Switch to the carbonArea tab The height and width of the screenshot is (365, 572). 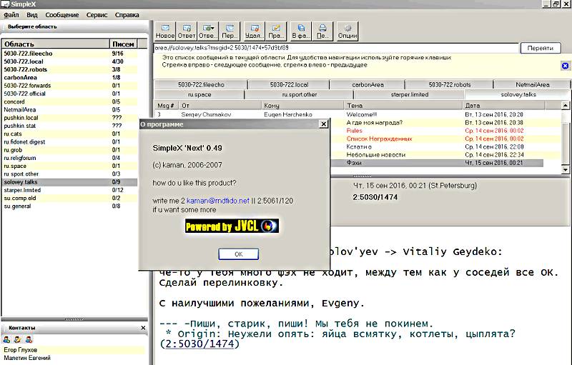pos(368,84)
